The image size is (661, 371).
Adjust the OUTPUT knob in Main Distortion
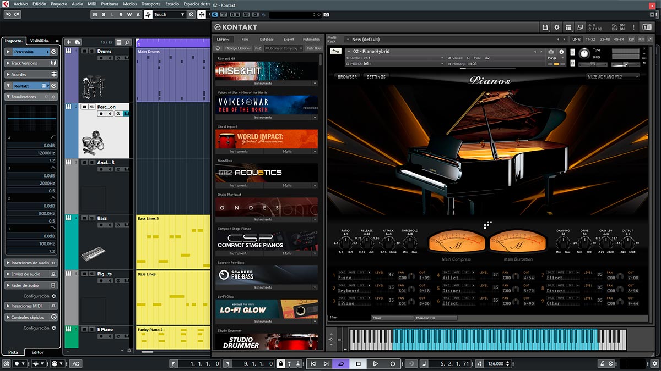point(628,243)
